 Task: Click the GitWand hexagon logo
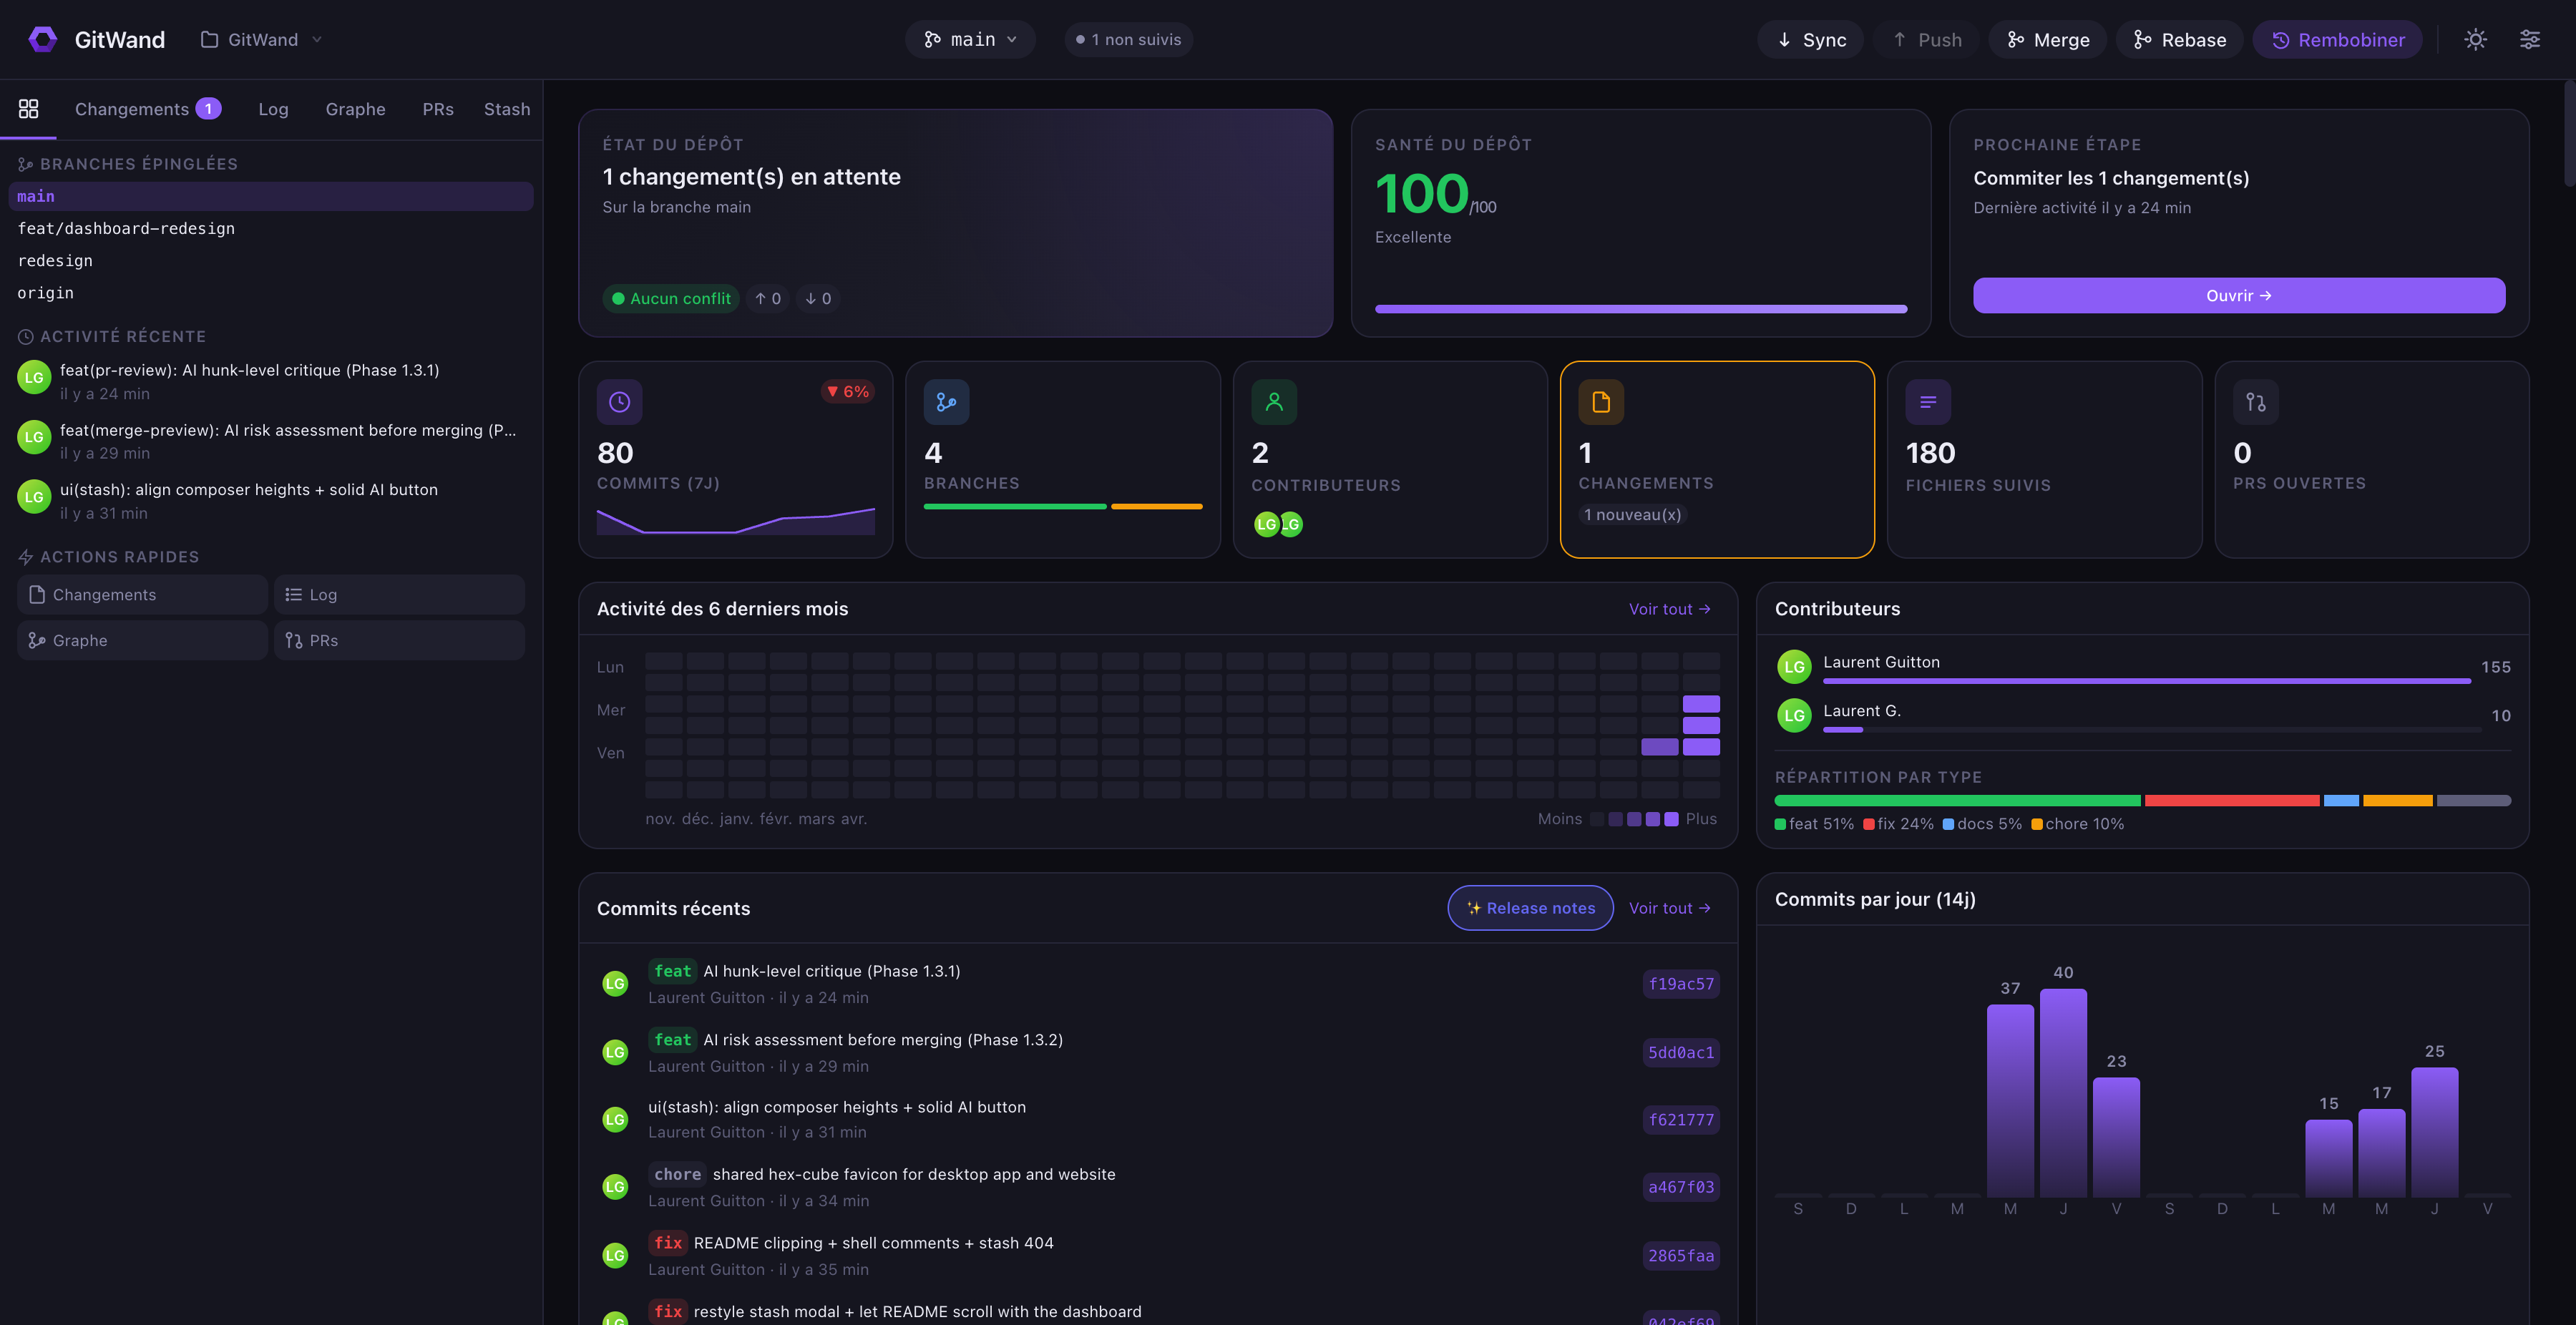click(42, 39)
